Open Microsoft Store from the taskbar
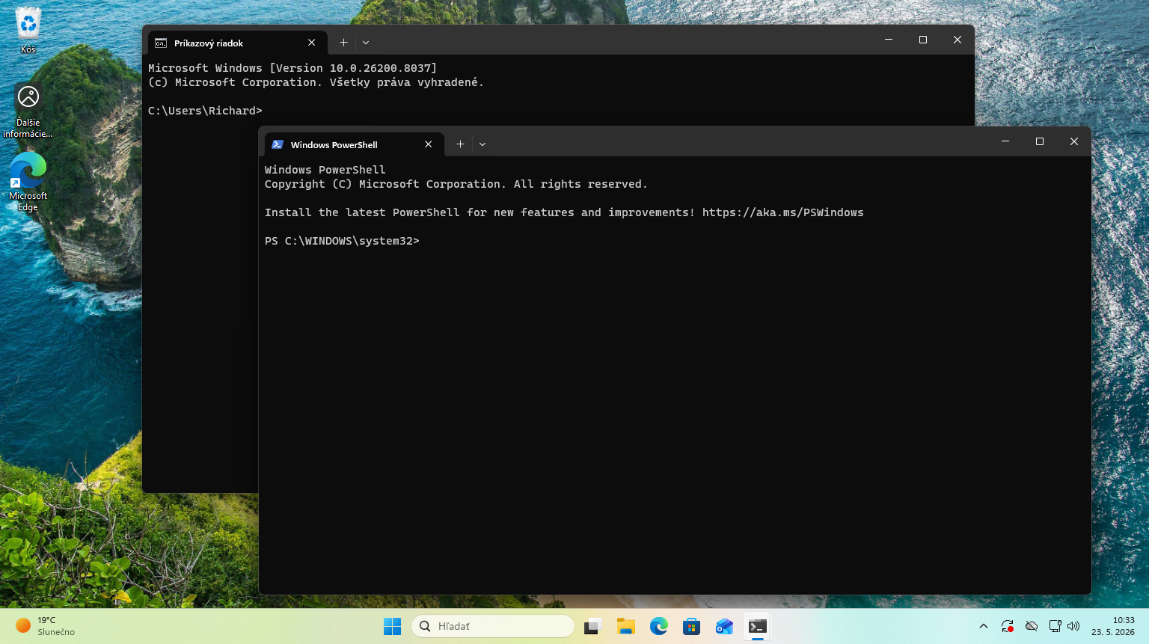 pyautogui.click(x=691, y=626)
